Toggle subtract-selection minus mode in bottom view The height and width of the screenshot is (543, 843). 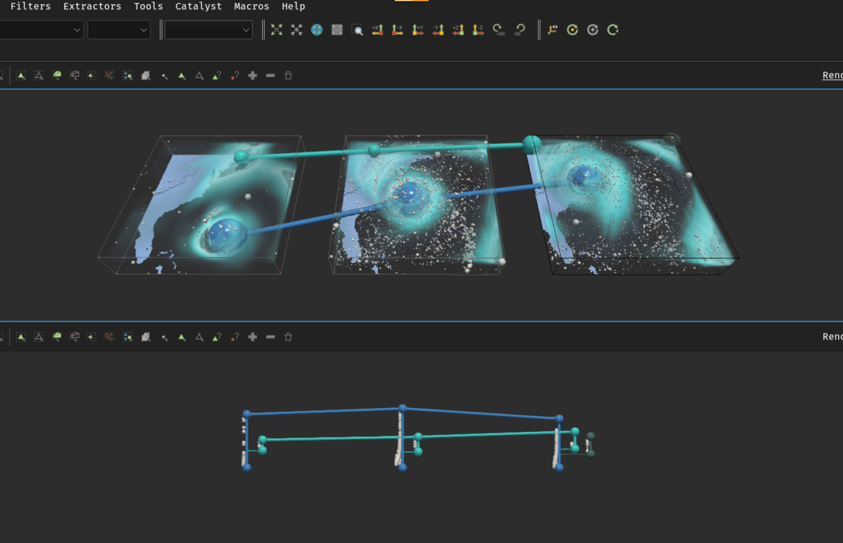pos(270,337)
